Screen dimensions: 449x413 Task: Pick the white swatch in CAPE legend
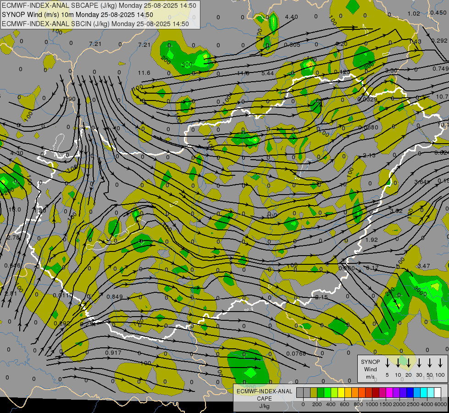click(x=438, y=393)
